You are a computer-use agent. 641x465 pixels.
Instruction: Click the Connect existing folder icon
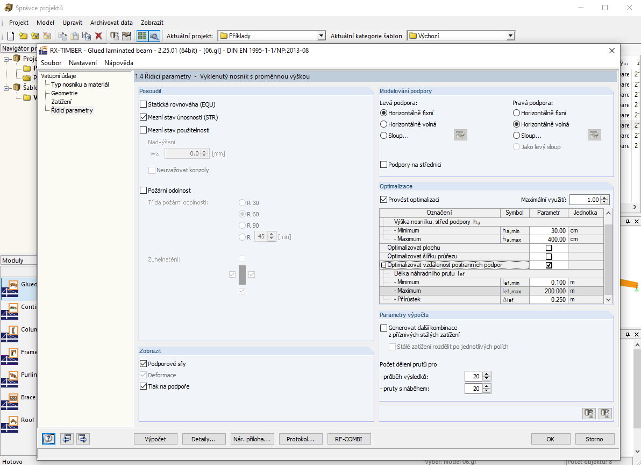(x=35, y=36)
